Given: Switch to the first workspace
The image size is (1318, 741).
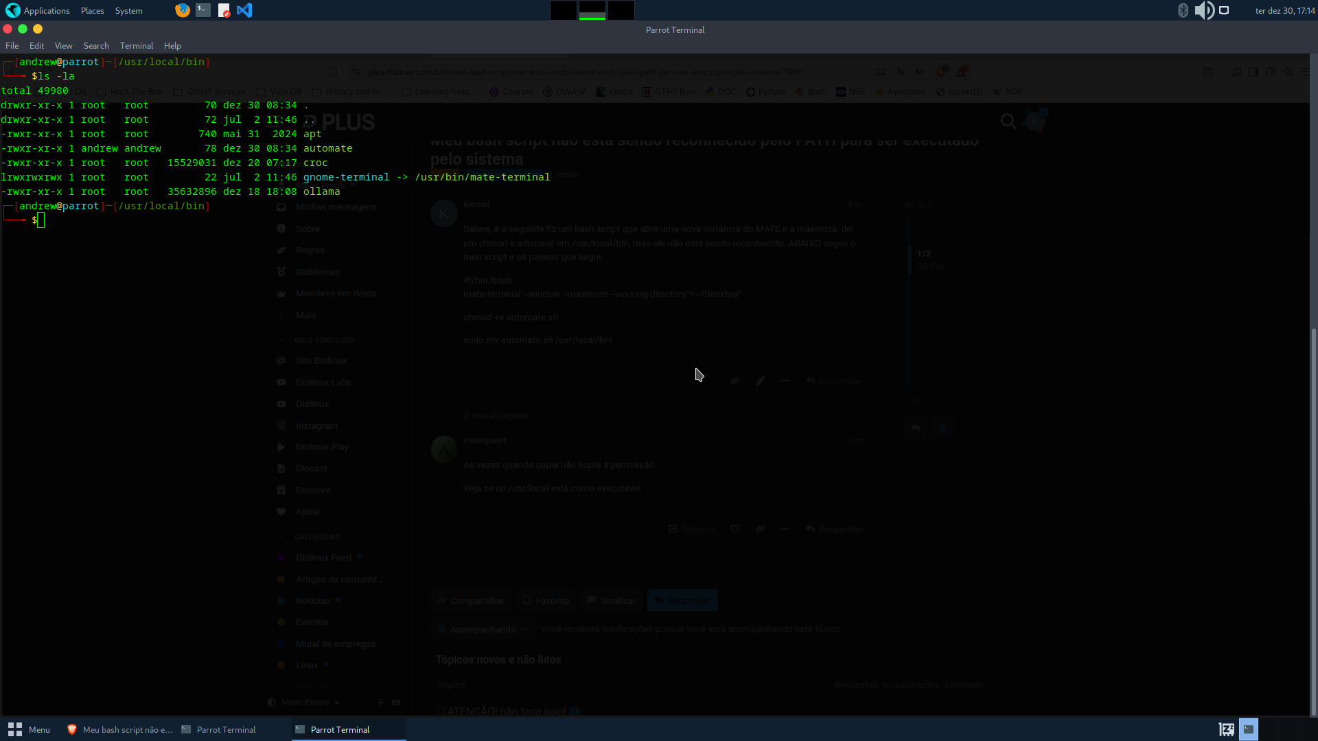Looking at the screenshot, I should point(563,10).
